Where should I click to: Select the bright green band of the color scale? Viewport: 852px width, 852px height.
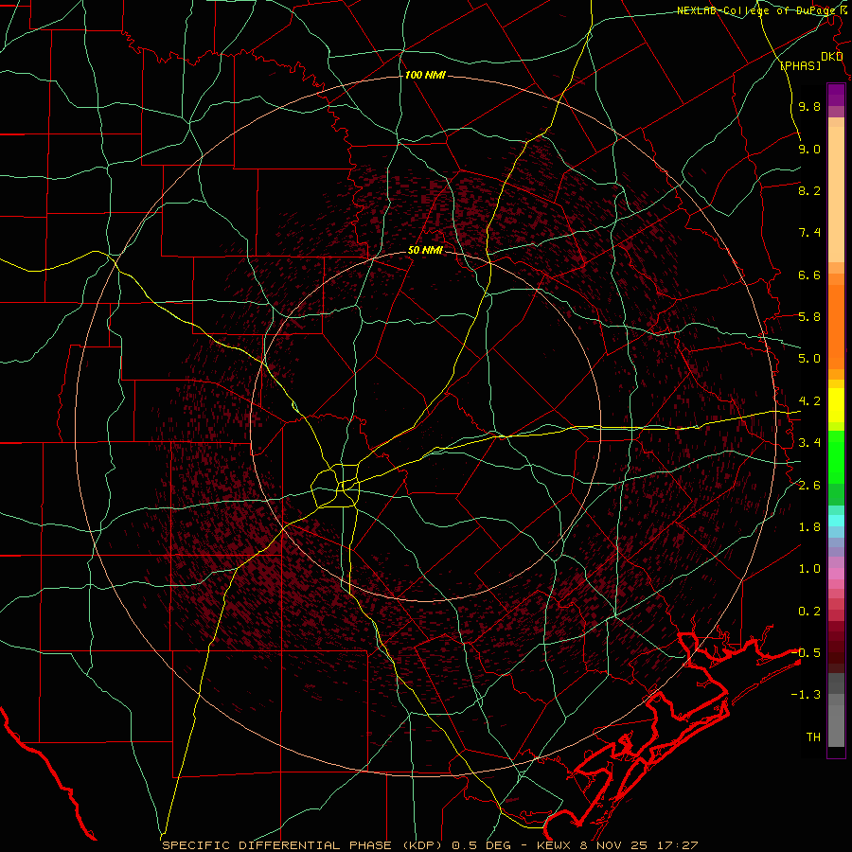(836, 456)
